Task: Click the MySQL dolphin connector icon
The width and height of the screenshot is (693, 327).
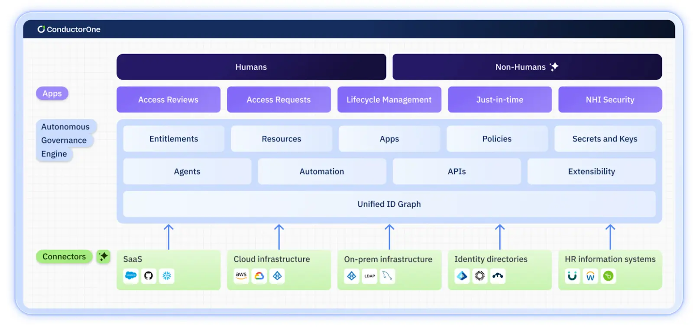Action: (x=387, y=276)
